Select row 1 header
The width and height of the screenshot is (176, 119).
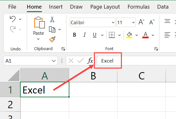(x=10, y=90)
